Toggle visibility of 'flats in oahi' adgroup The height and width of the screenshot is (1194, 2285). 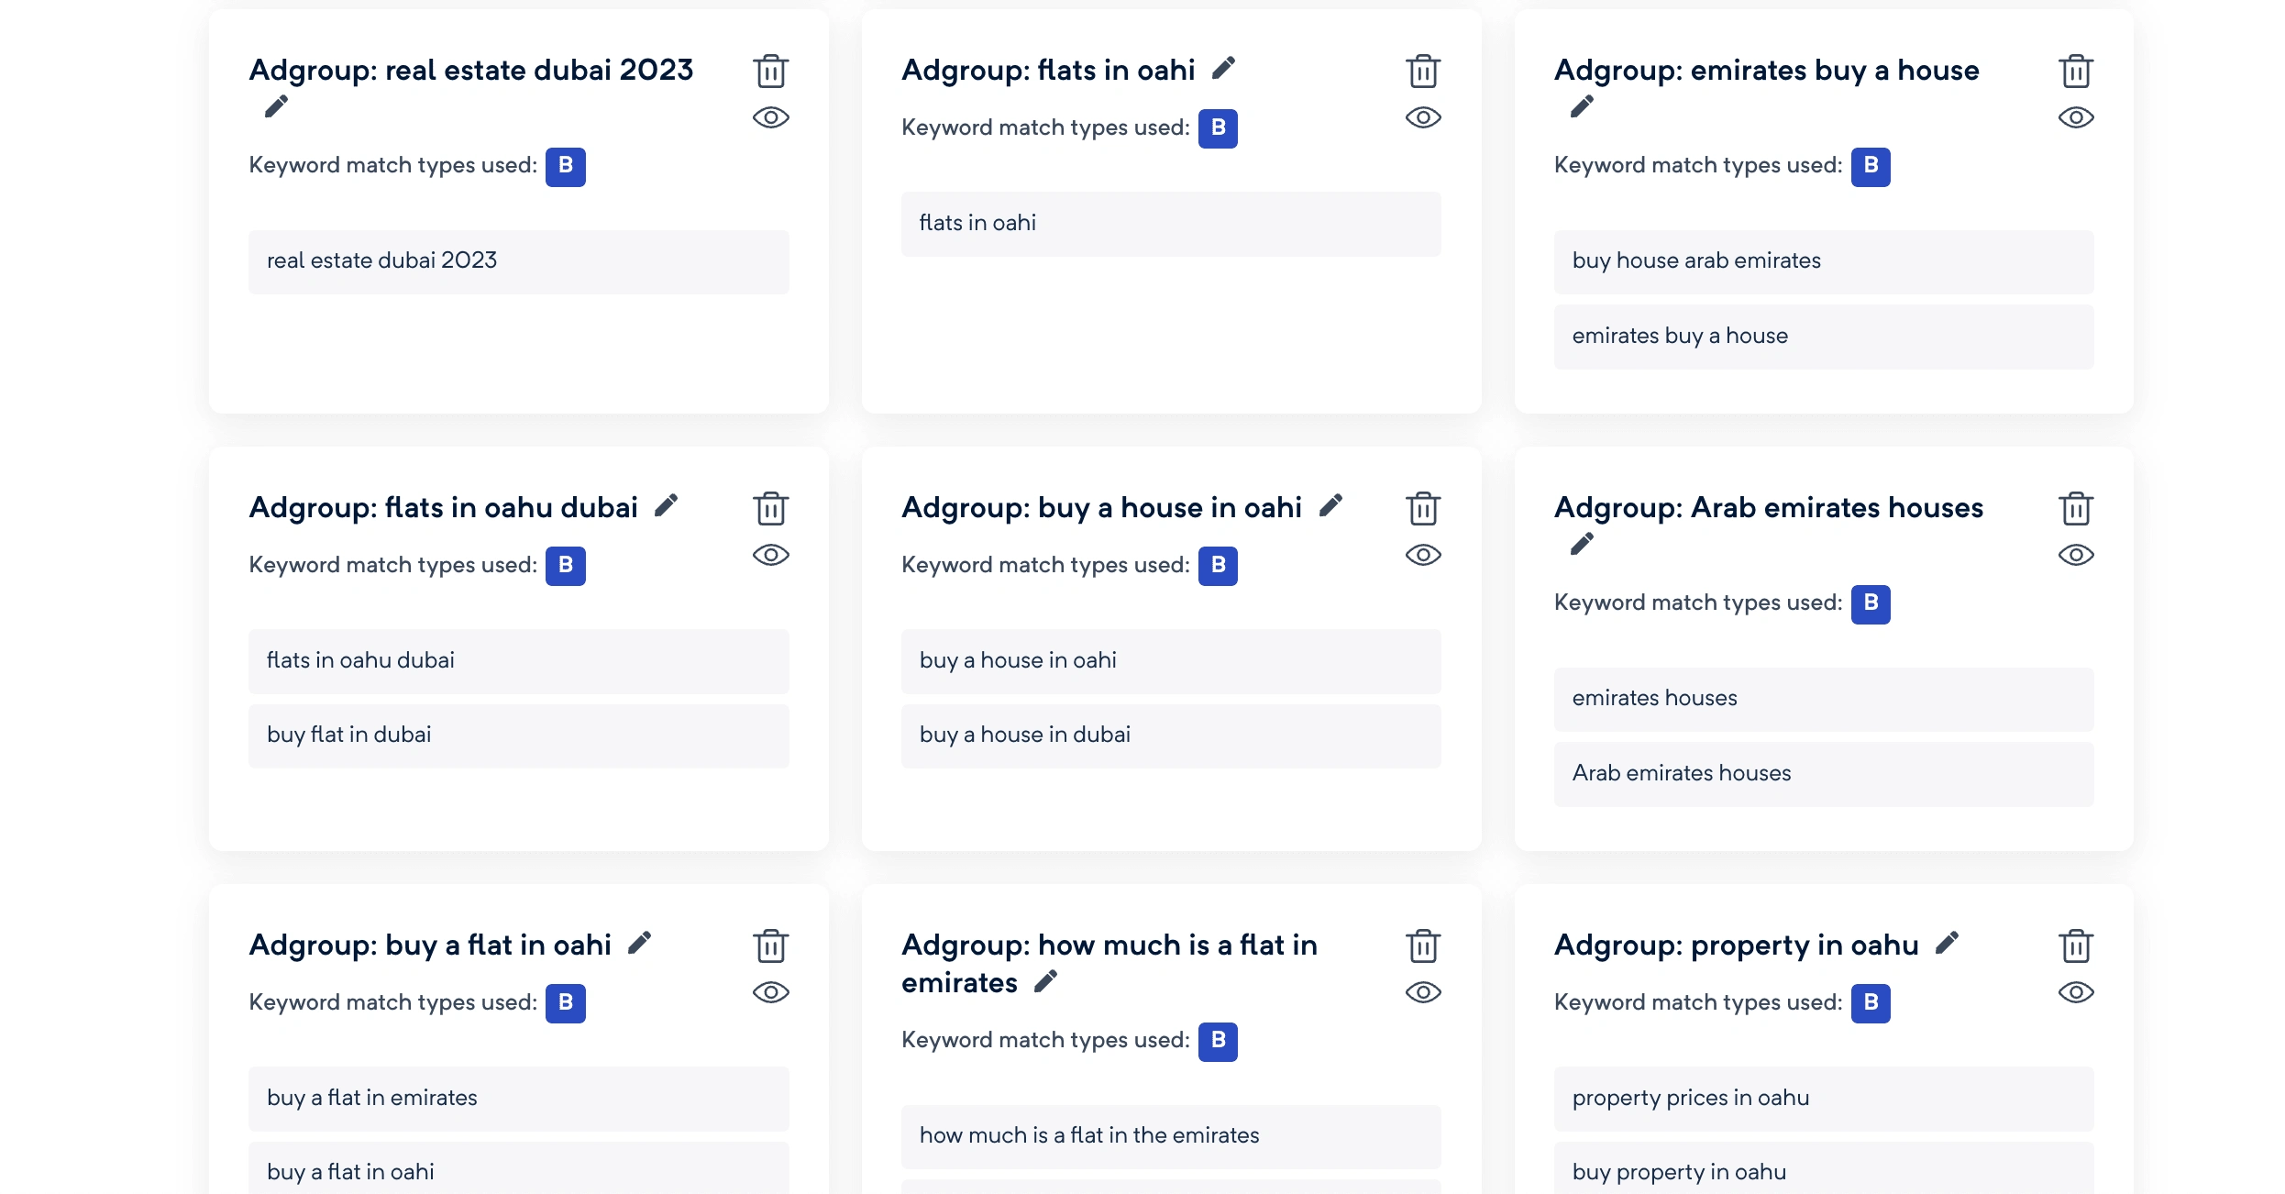tap(1422, 117)
